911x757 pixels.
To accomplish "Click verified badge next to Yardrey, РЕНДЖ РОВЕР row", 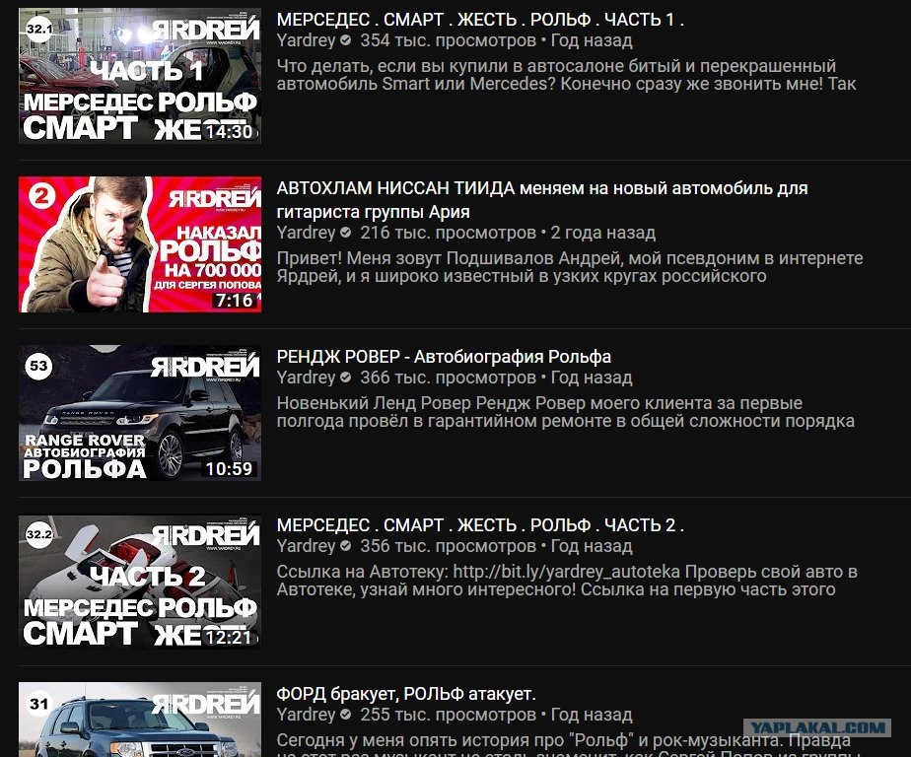I will click(346, 378).
